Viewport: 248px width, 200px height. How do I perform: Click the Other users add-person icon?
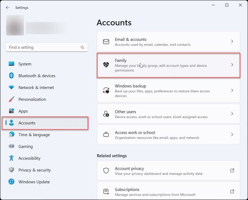[106, 114]
